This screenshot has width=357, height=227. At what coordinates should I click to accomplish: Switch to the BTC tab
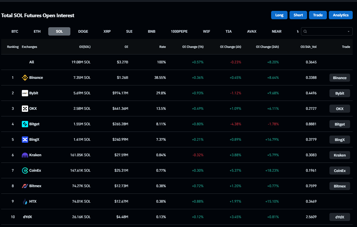click(15, 32)
